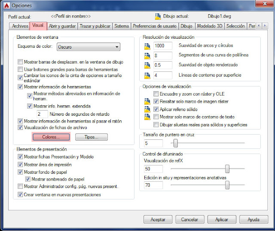Click the Número de segundos de retardo field
Image resolution: width=275 pixels, height=231 pixels.
pyautogui.click(x=42, y=114)
